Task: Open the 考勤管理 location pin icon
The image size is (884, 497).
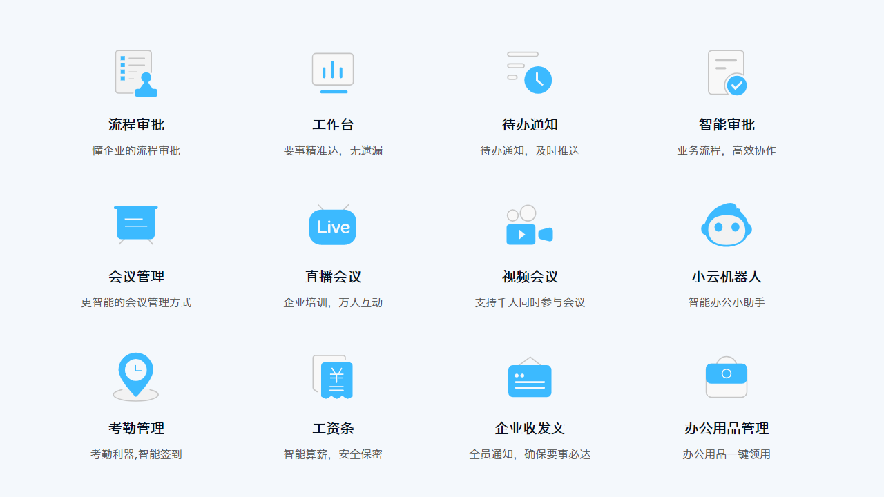Action: click(x=136, y=377)
